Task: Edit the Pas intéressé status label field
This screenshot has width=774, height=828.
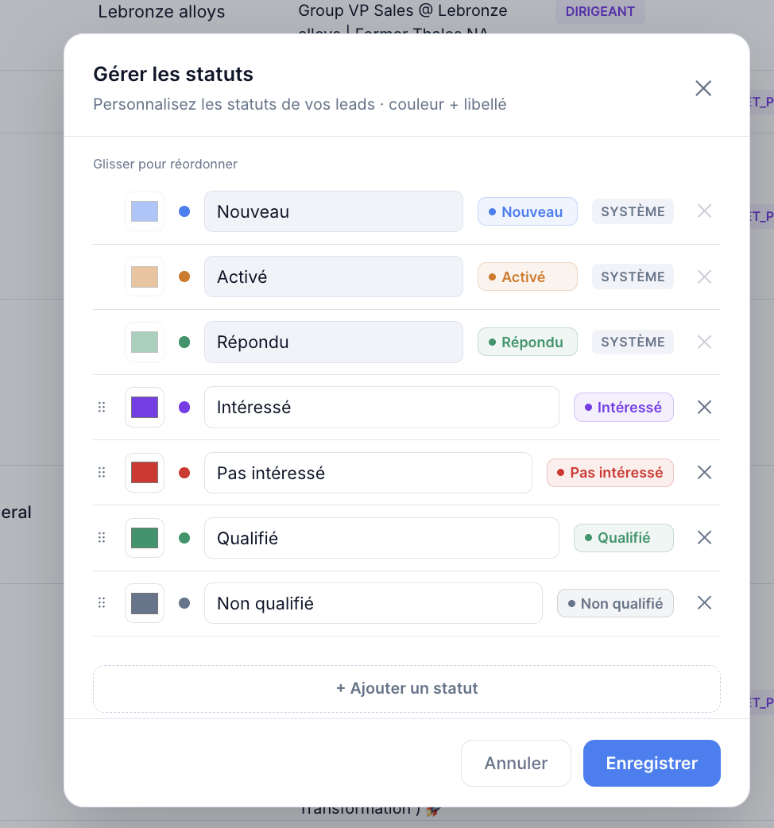Action: pos(368,473)
